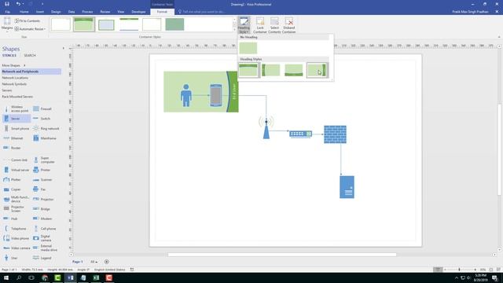Open the All pages dropdown
Image resolution: width=503 pixels, height=283 pixels.
[x=94, y=262]
